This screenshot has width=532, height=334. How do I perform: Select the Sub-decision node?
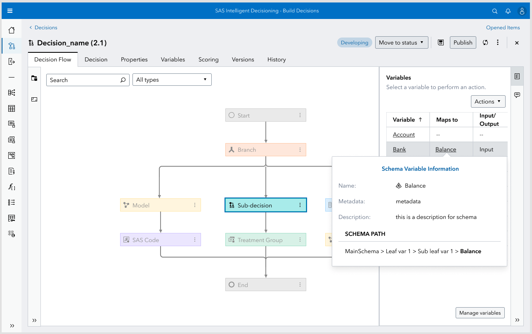coord(266,205)
